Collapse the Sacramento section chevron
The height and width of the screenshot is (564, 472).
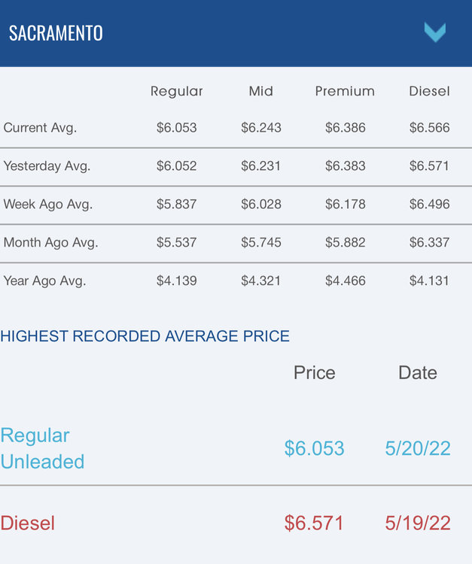[434, 32]
